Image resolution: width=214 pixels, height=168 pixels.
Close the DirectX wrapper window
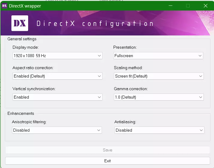coord(206,6)
